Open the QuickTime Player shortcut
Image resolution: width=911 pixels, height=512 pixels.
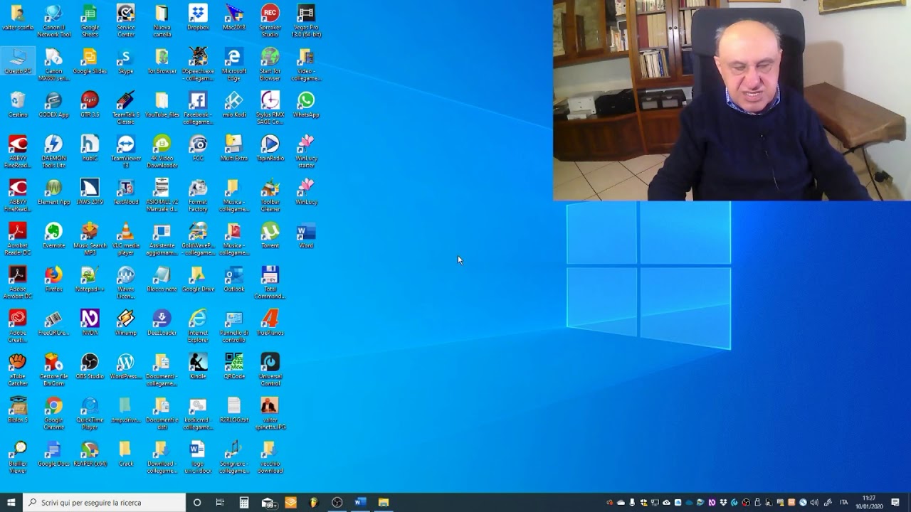point(90,412)
